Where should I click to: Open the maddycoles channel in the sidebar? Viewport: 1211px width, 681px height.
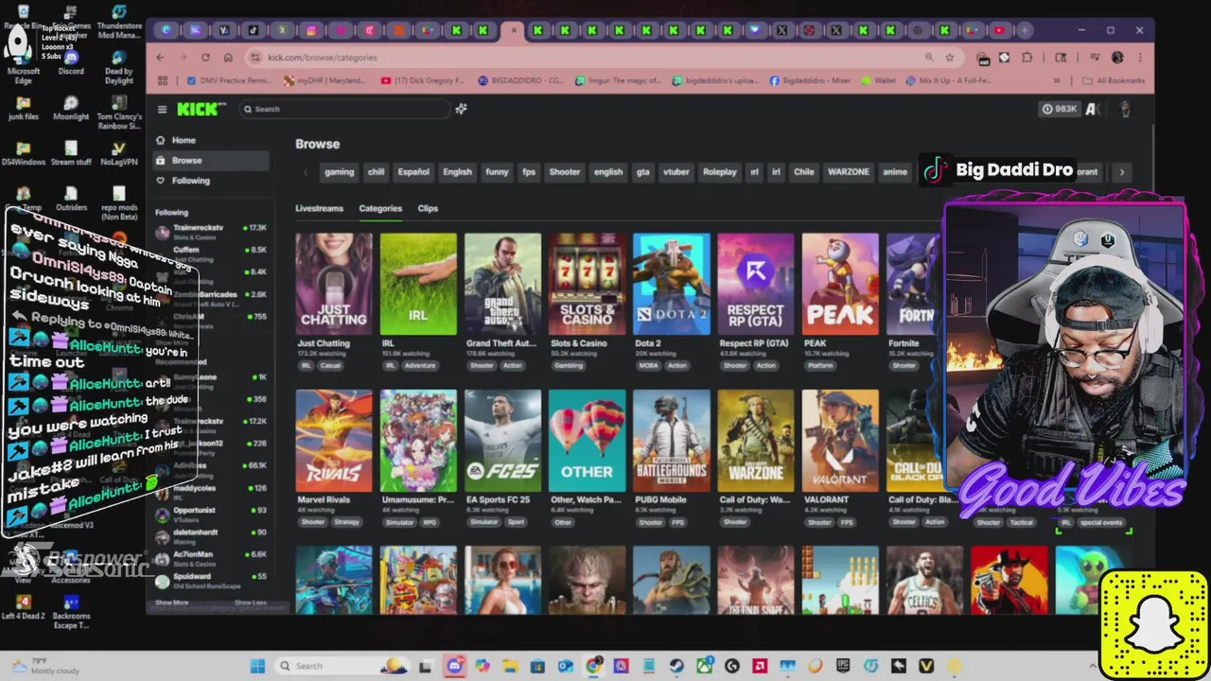[211, 492]
